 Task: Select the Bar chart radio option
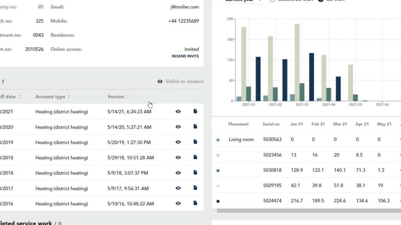point(321,0)
